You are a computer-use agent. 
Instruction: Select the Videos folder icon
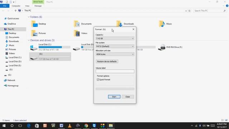pyautogui.click(x=77, y=33)
